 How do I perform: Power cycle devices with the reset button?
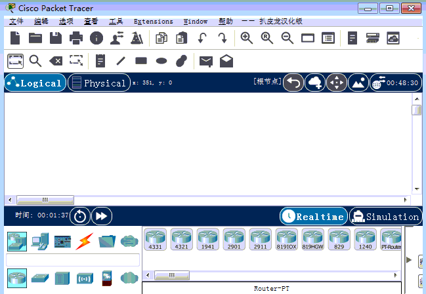click(x=80, y=216)
